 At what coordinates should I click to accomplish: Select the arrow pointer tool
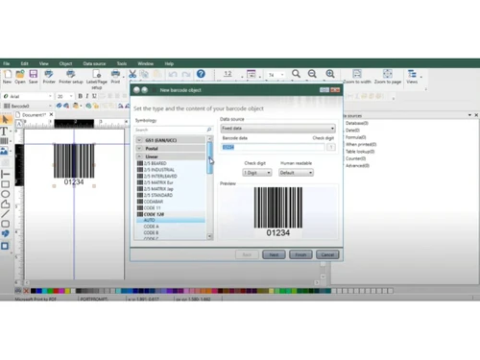6,120
